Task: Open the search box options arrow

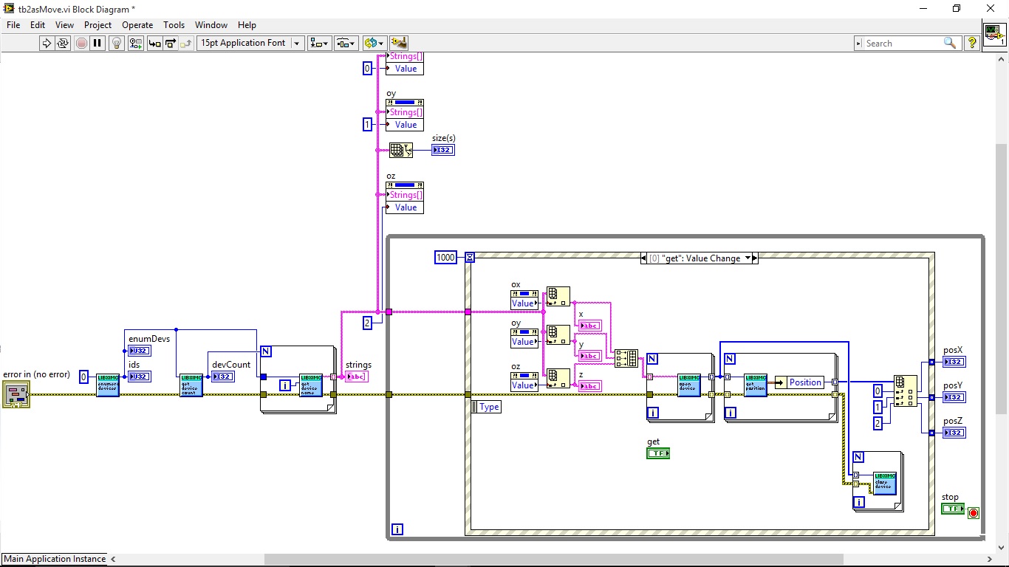Action: coord(859,43)
